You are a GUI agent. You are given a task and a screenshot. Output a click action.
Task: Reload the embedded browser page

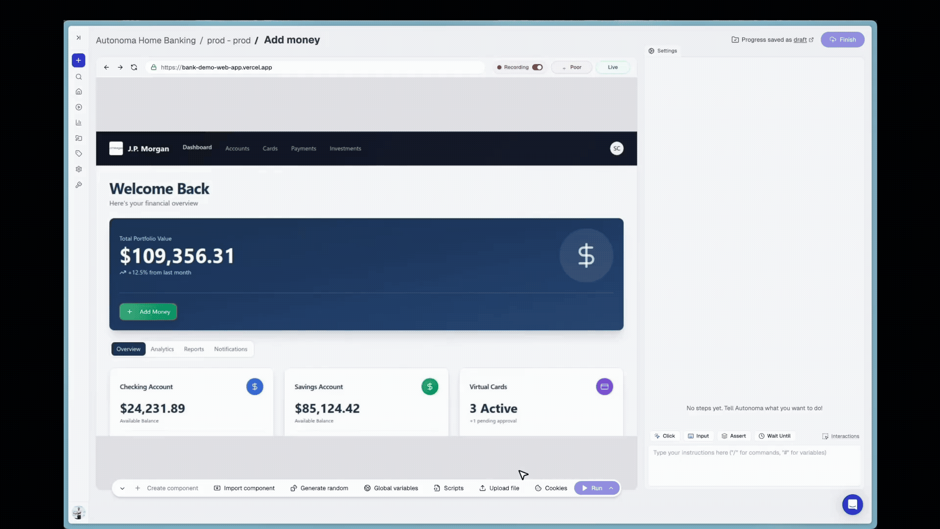[134, 68]
